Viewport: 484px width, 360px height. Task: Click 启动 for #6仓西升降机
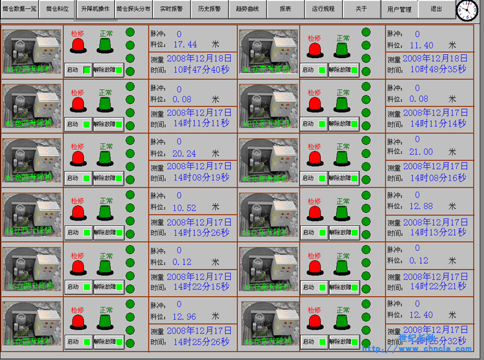click(x=78, y=342)
